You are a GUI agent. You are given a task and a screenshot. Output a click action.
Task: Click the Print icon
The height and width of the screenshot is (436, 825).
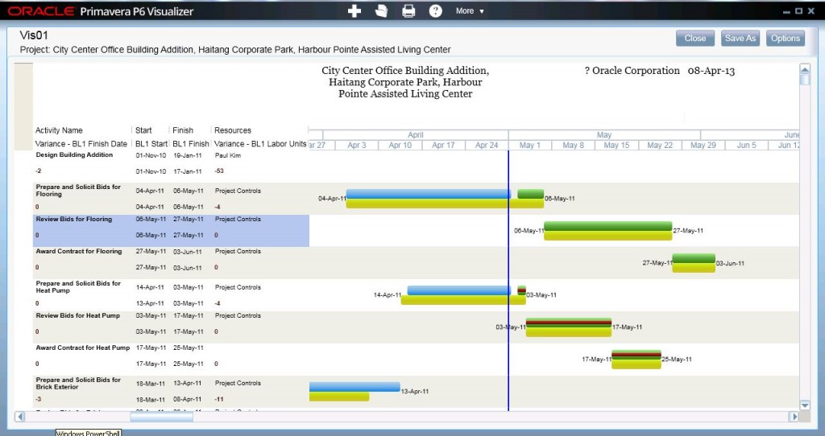(408, 11)
